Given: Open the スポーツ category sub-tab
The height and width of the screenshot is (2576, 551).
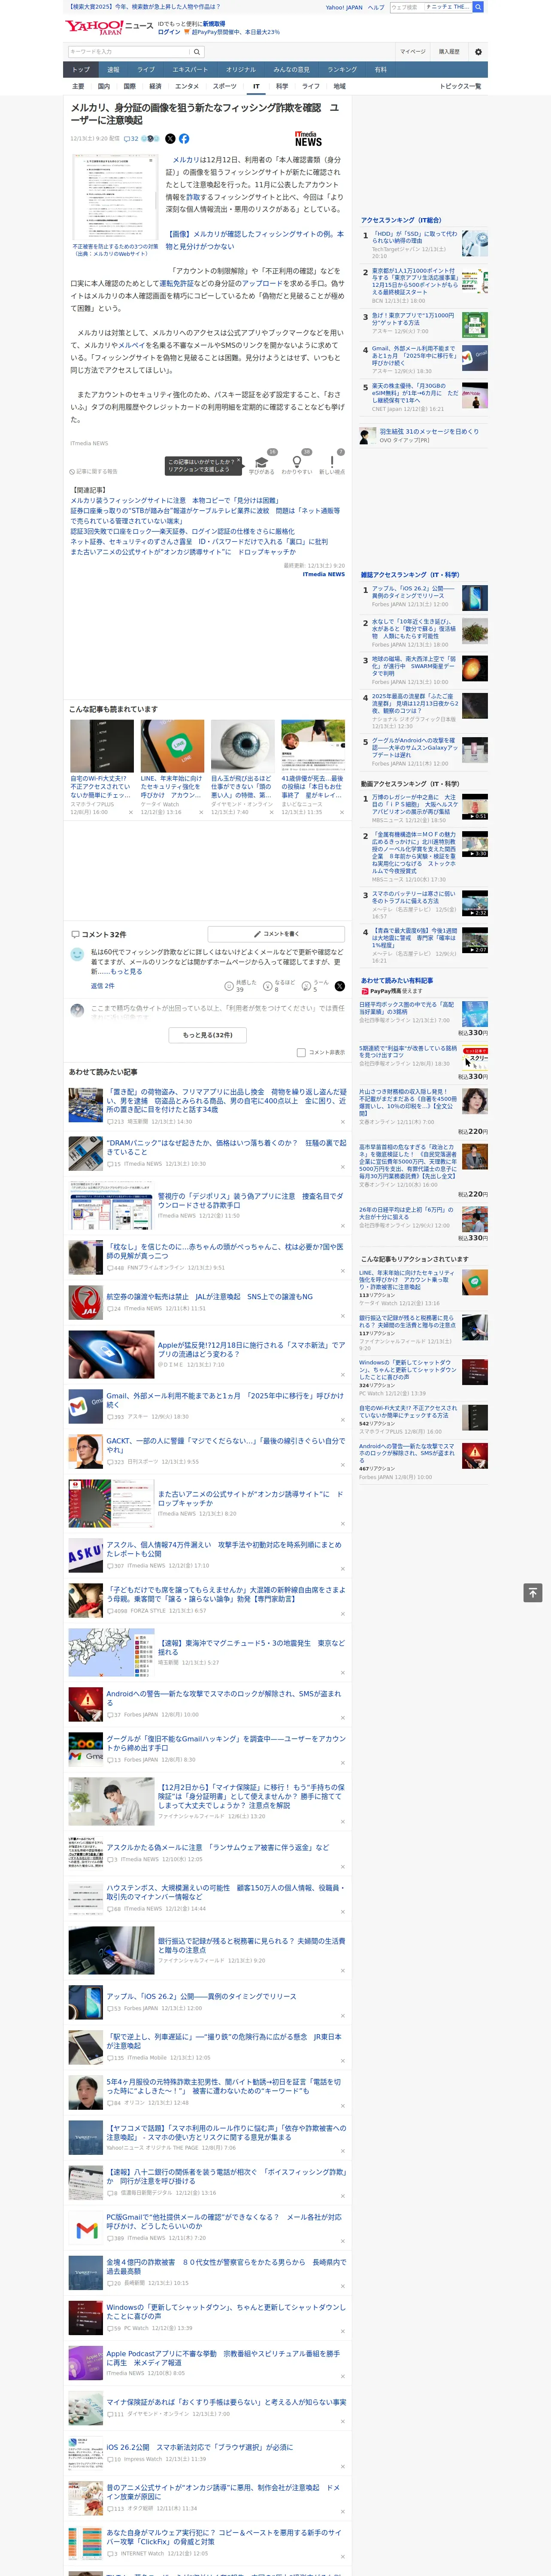Looking at the screenshot, I should 225,86.
